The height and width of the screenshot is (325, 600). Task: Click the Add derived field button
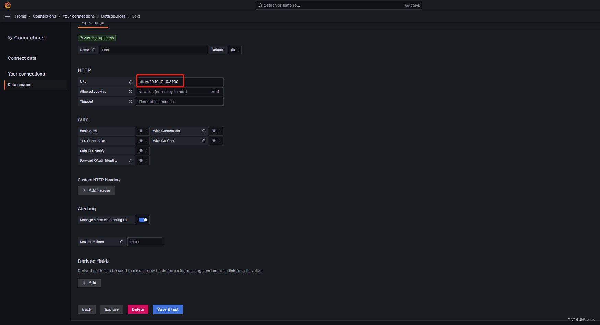[89, 283]
